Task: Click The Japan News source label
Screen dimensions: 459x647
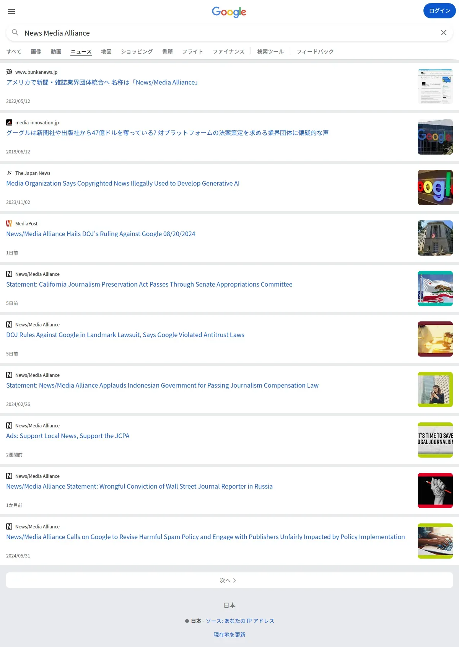Action: tap(33, 173)
